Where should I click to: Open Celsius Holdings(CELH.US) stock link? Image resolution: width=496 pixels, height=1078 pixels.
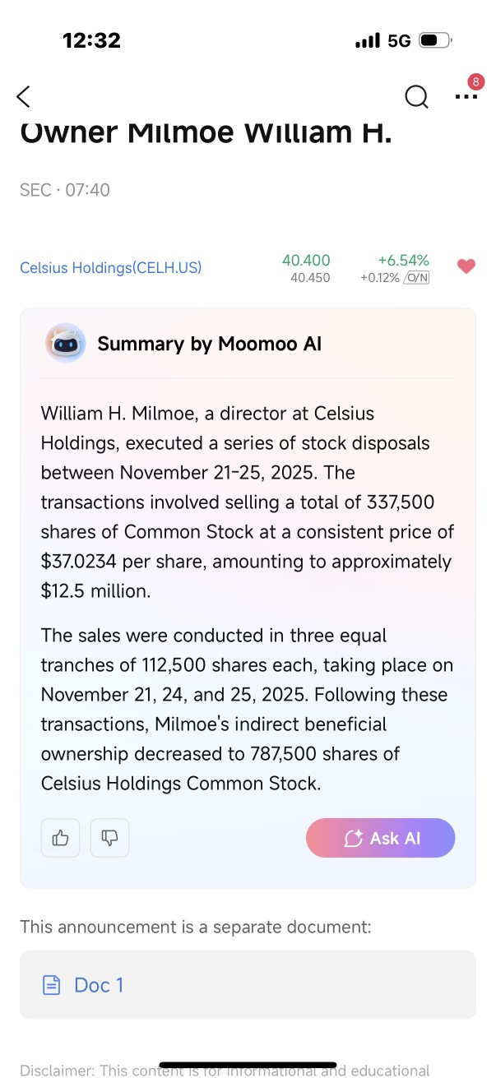111,268
